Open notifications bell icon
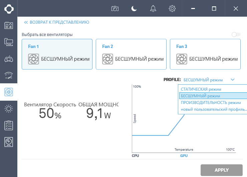Image resolution: width=247 pixels, height=177 pixels. (x=153, y=9)
